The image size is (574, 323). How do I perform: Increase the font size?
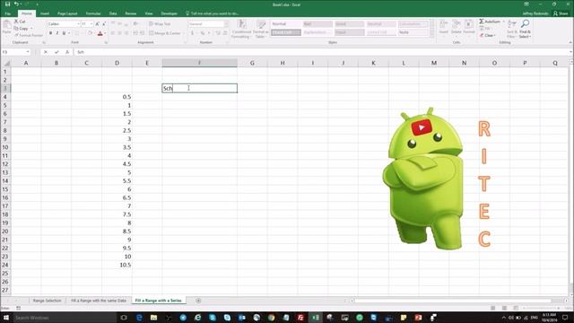coord(98,24)
